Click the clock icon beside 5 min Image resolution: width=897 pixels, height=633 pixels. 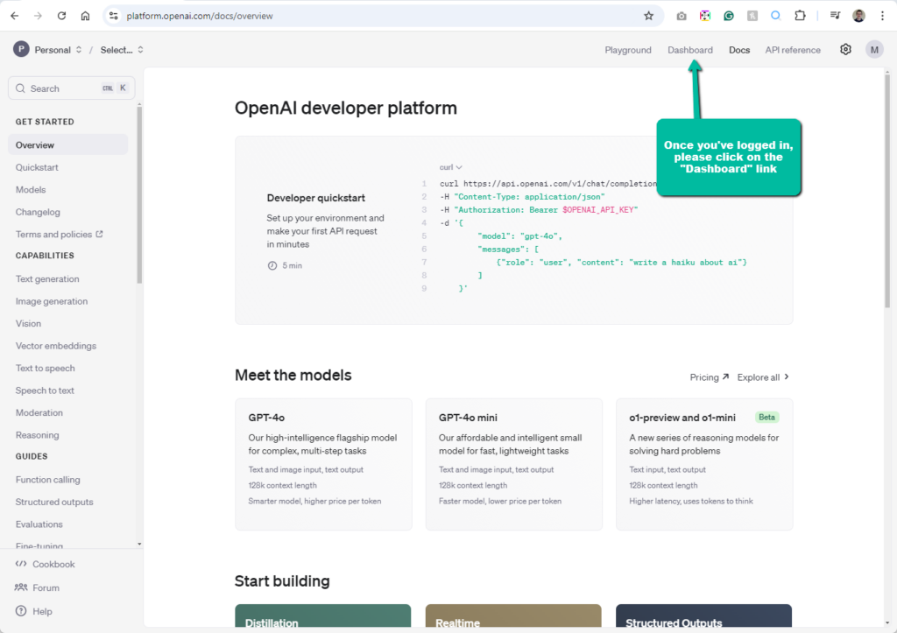point(272,265)
